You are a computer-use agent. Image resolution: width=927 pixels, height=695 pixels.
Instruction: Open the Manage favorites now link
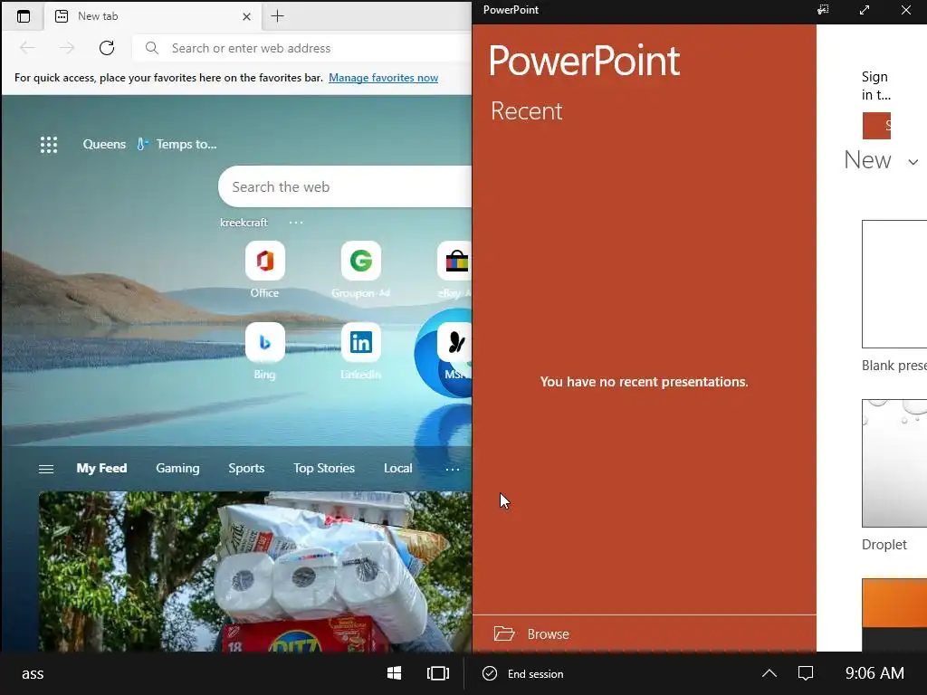(383, 78)
